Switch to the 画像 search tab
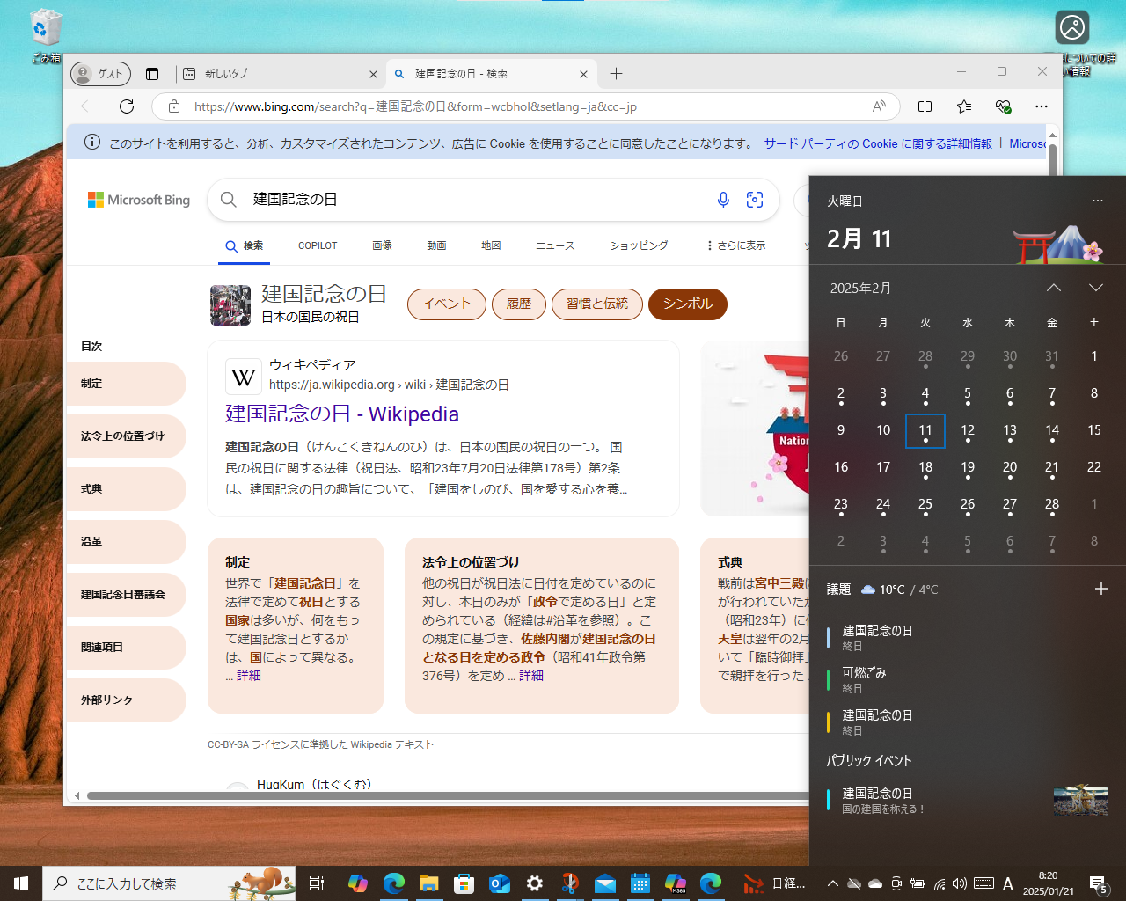This screenshot has width=1126, height=901. 383,245
